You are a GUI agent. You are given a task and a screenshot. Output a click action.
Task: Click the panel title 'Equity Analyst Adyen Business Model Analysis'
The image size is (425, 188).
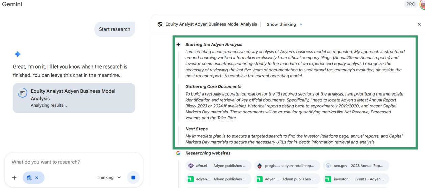(211, 24)
